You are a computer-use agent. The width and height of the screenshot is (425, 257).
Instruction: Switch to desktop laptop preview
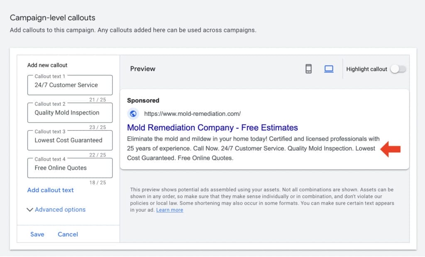(x=329, y=69)
